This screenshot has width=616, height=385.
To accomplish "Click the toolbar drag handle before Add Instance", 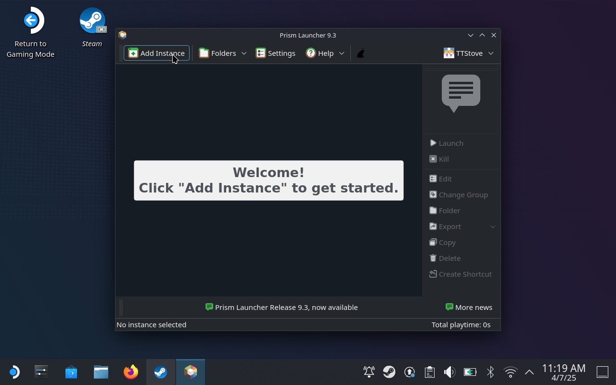I will [120, 53].
